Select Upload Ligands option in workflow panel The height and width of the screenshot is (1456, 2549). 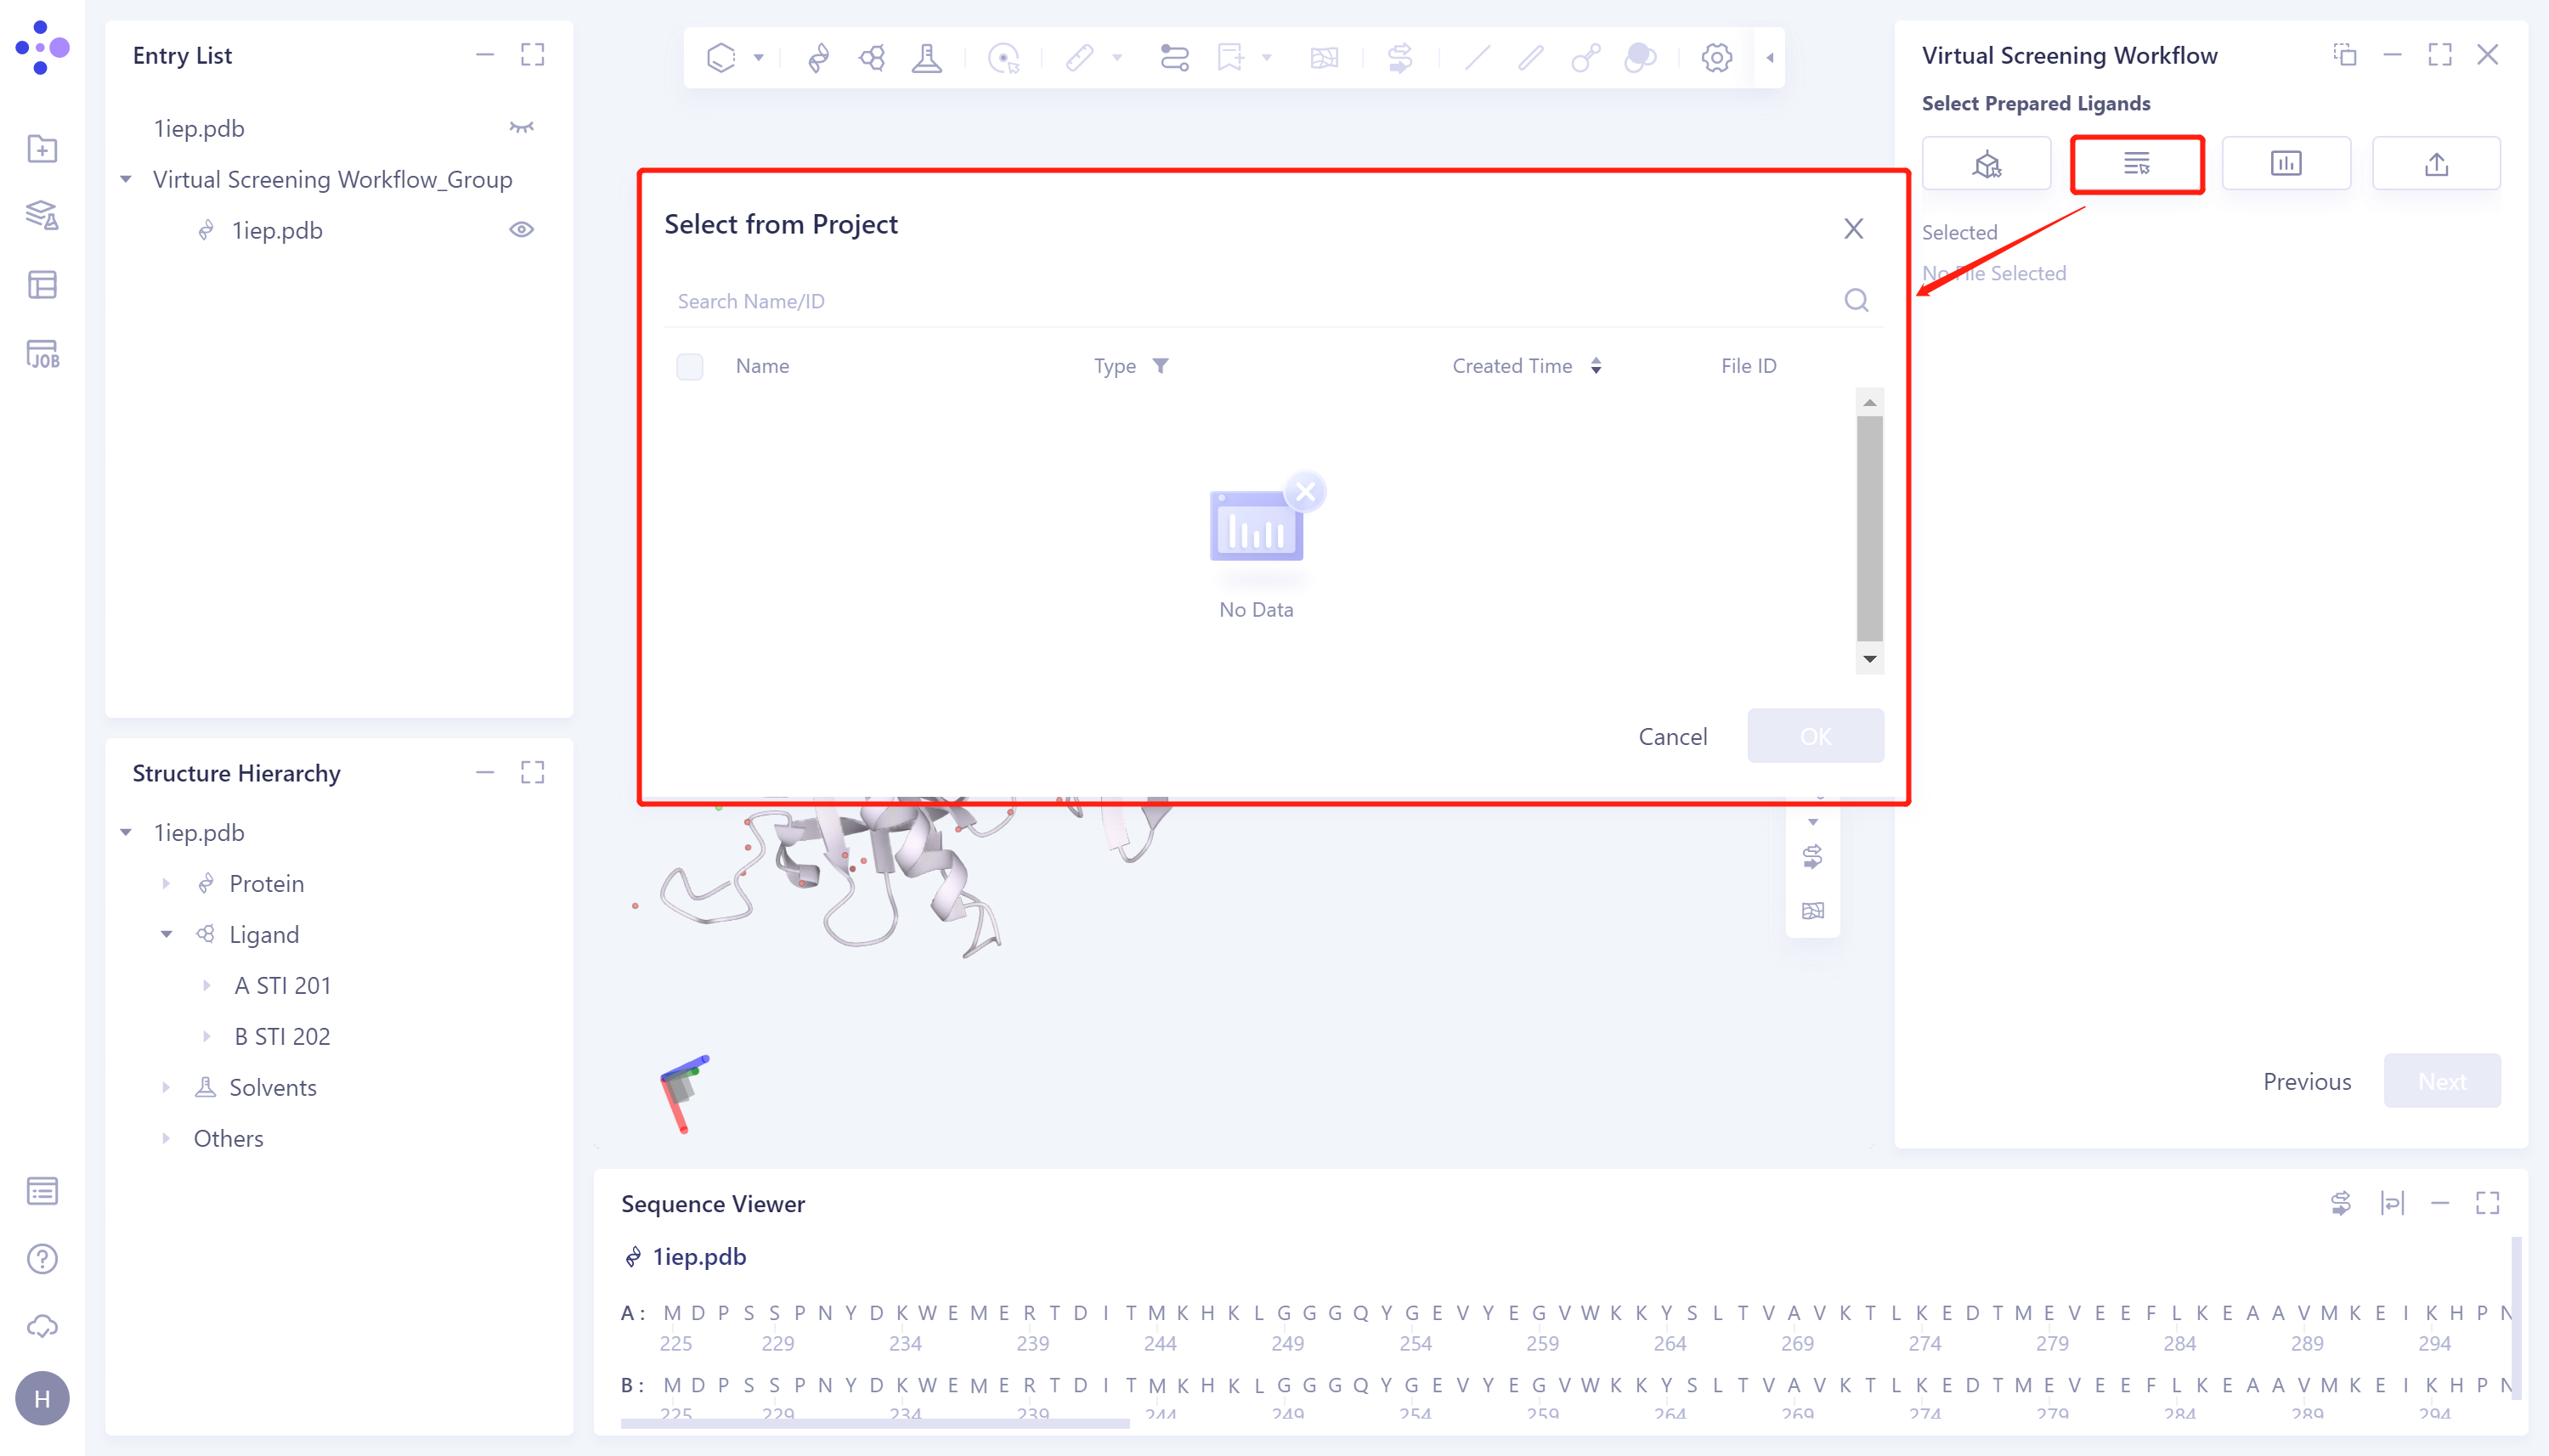pos(2436,162)
